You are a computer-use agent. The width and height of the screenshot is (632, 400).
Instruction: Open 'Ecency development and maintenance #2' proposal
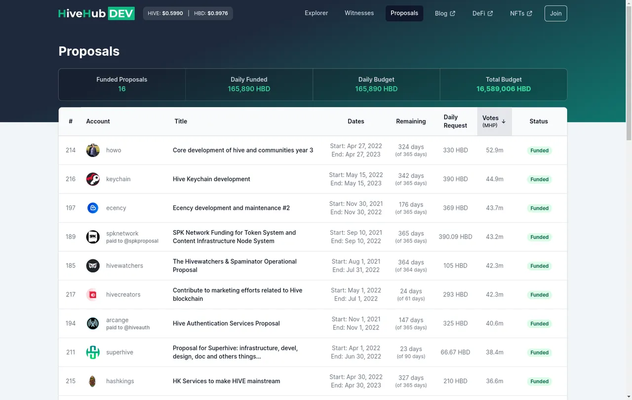[231, 208]
